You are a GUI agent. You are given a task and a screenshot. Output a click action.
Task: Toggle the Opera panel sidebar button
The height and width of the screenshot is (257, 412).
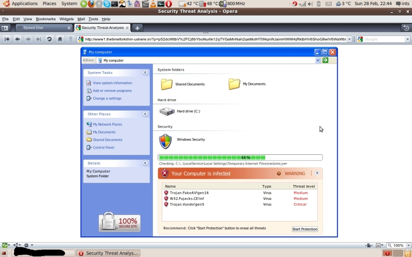(5, 28)
